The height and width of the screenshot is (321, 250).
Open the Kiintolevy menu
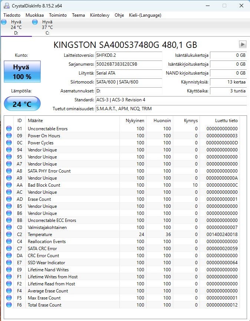pyautogui.click(x=100, y=15)
